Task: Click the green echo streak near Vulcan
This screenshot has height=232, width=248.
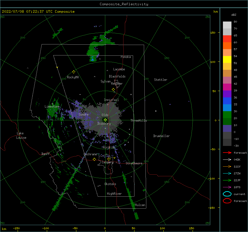Action: tap(130, 196)
